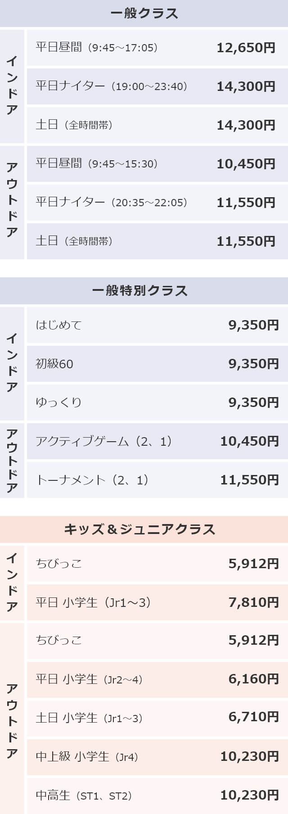
Task: Click the 7,810円 price
Action: click(254, 602)
